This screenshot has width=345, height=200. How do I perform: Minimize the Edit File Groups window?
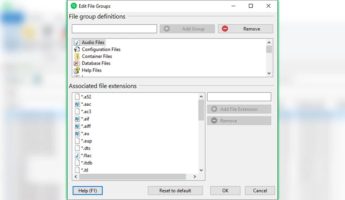pos(234,6)
